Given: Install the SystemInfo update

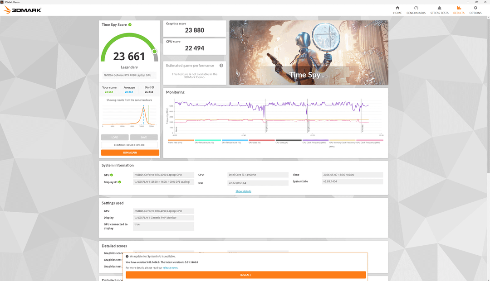Looking at the screenshot, I should coord(245,275).
